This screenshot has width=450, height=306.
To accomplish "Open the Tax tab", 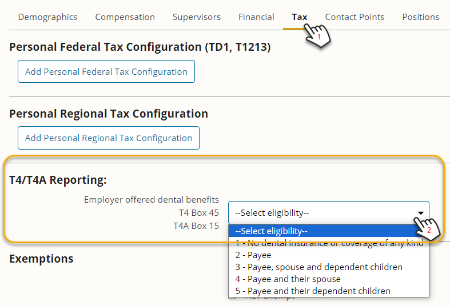I will point(299,17).
